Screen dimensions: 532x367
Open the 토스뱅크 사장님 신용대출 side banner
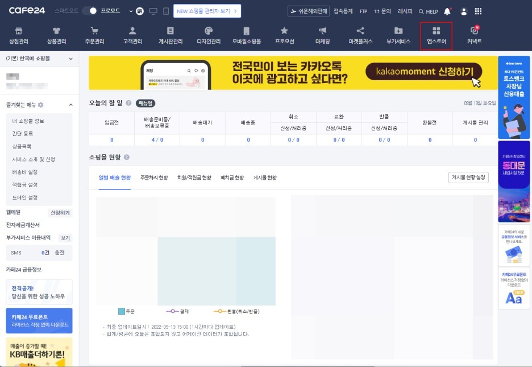click(x=514, y=97)
